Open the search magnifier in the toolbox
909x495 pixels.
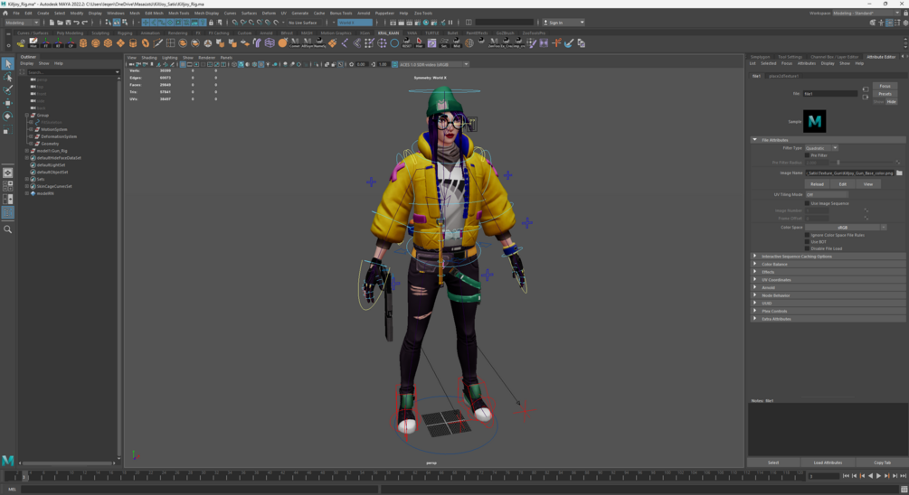tap(7, 229)
